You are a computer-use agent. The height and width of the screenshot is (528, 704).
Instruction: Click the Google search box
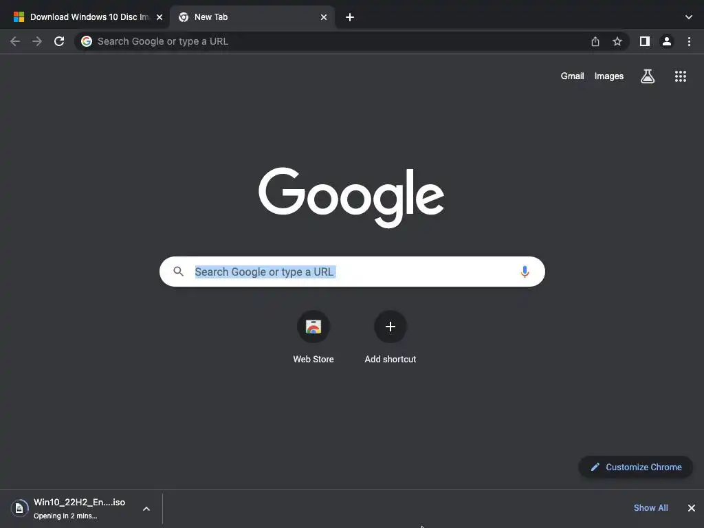(352, 272)
